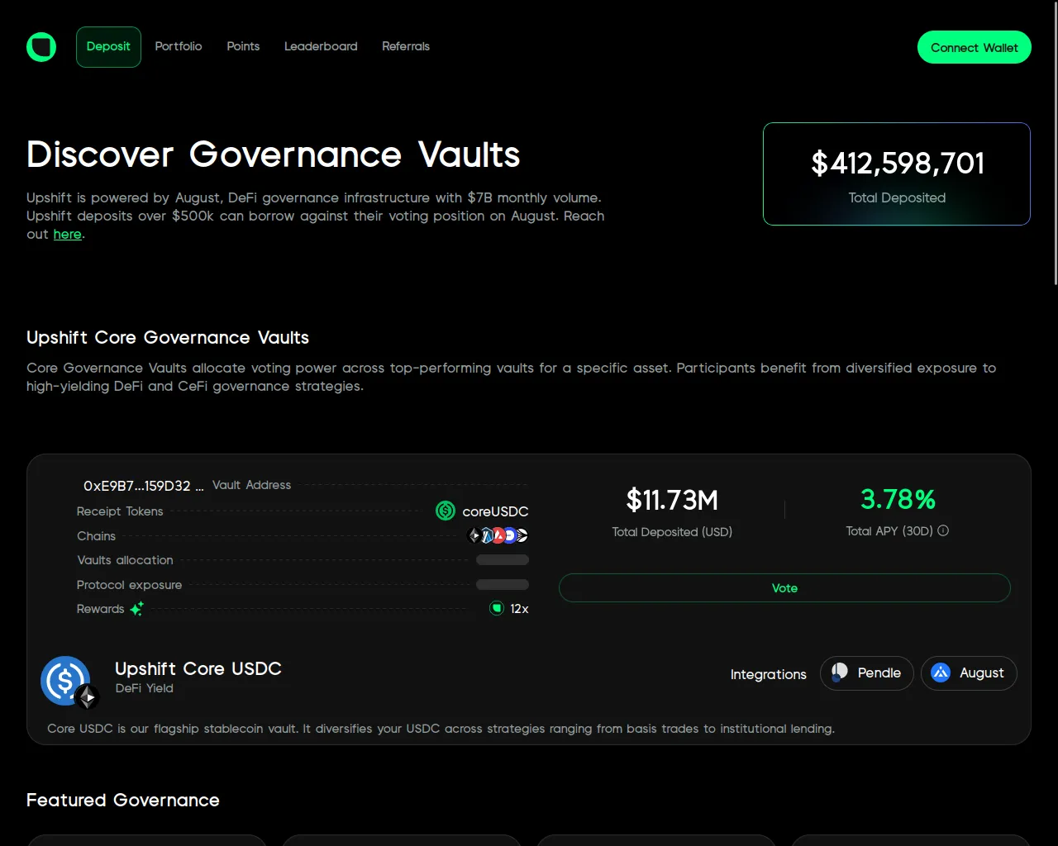Screen dimensions: 1058x846
Task: Click the Connect Wallet button
Action: (975, 47)
